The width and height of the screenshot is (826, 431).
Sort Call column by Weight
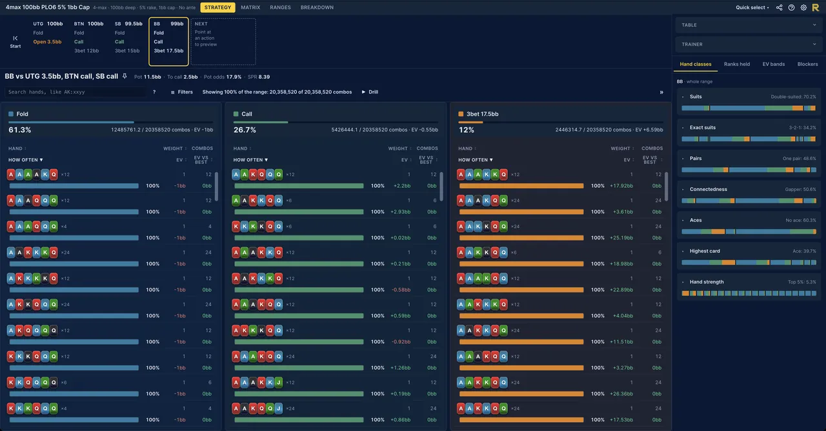(x=399, y=148)
